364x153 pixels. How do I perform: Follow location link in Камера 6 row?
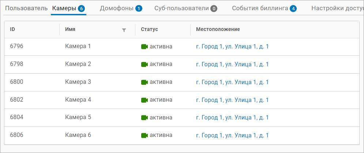pyautogui.click(x=232, y=136)
